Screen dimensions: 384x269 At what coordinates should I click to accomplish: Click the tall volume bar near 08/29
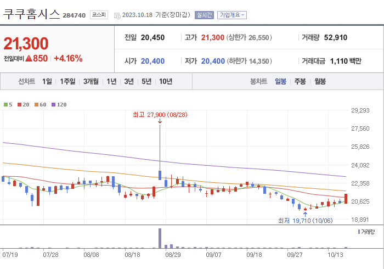coord(160,238)
